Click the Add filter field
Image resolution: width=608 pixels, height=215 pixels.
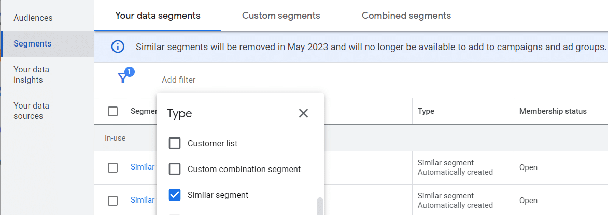tap(179, 80)
